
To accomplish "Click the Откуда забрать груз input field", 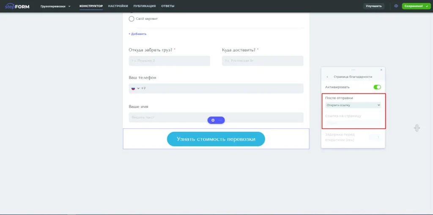I will [169, 61].
